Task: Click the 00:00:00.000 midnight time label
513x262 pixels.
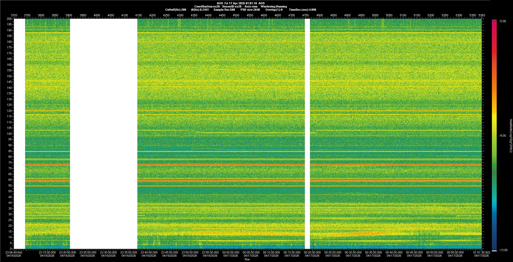Action: [231, 252]
